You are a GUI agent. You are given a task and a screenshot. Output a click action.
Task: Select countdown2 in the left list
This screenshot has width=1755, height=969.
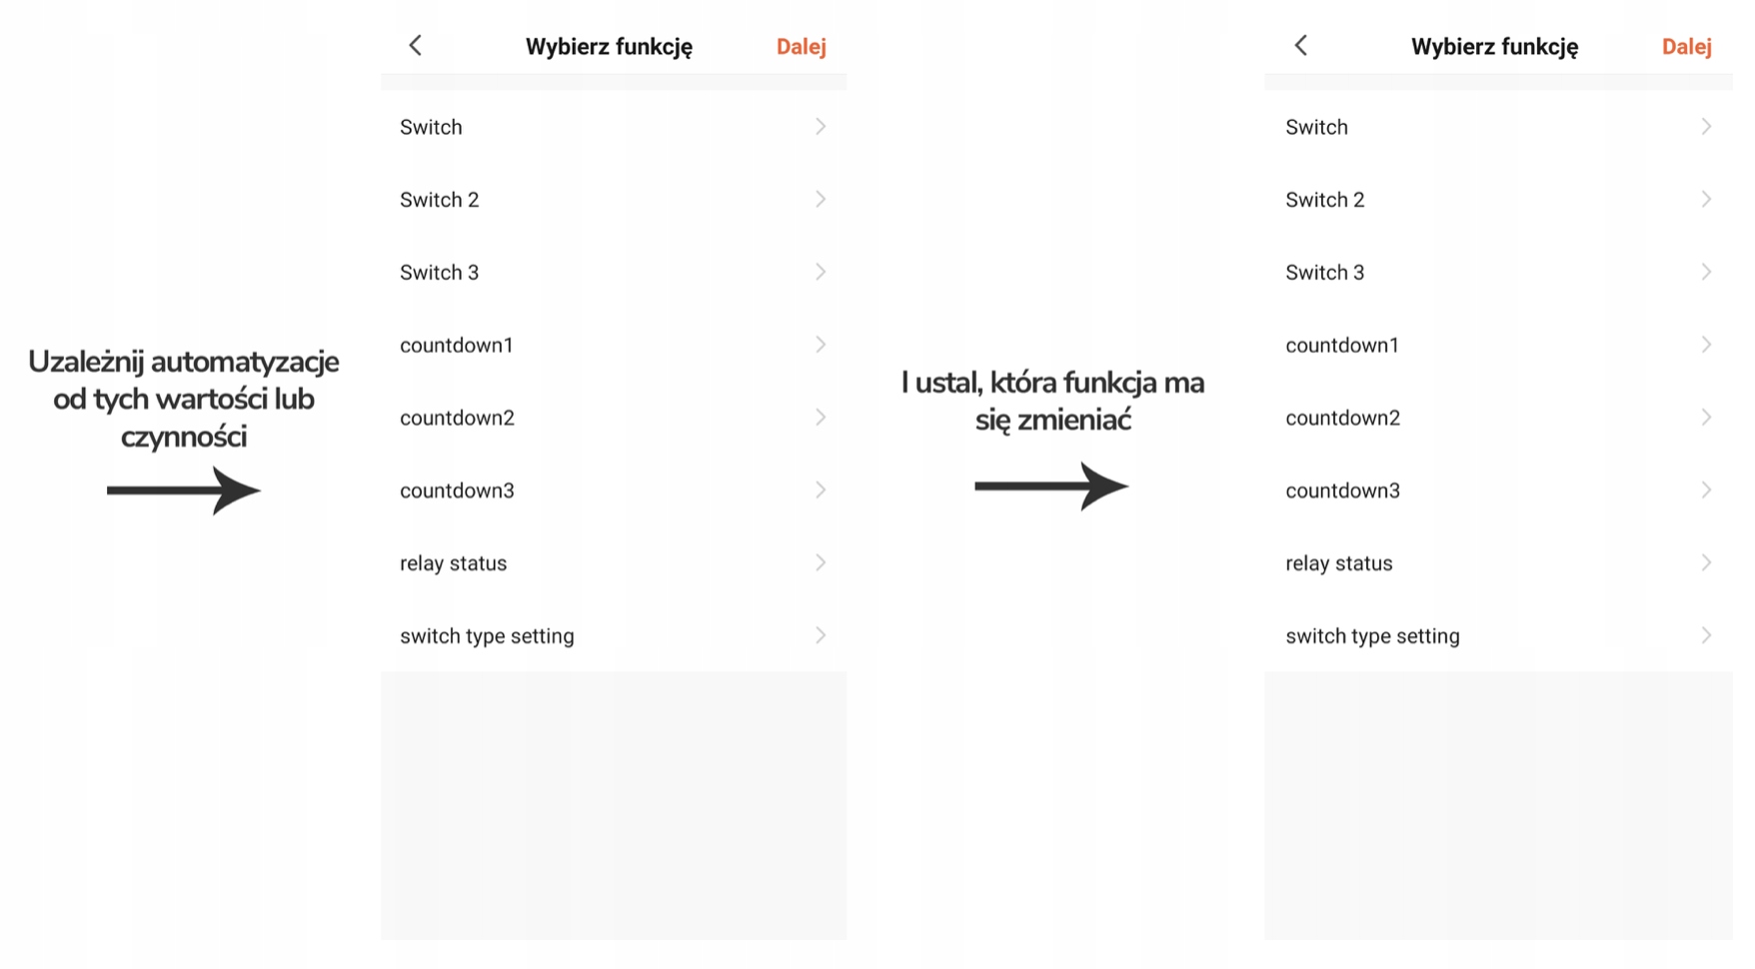point(457,418)
